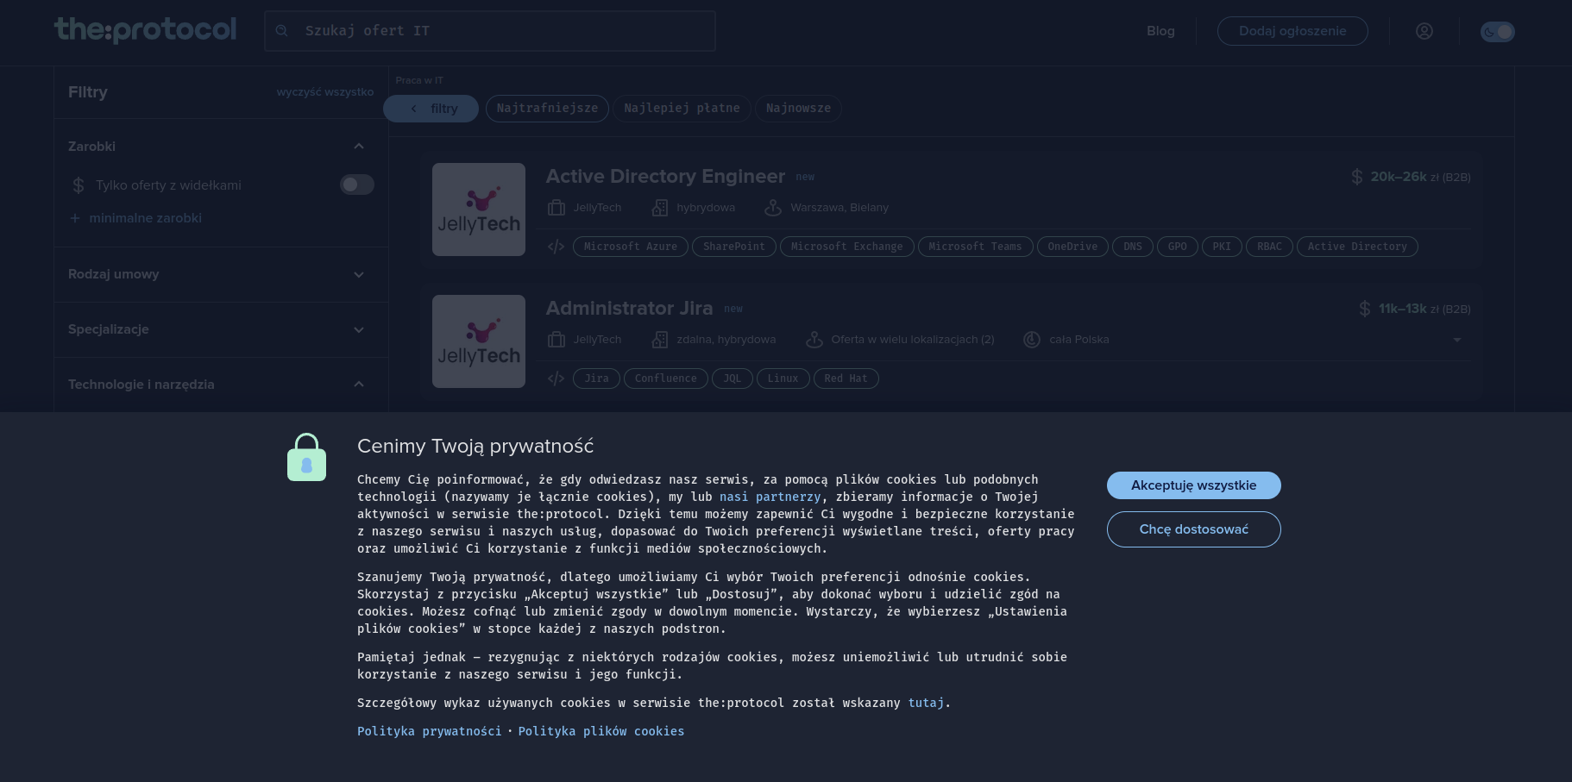Click the clock icon next to cała Polska
The height and width of the screenshot is (782, 1572).
pyautogui.click(x=1032, y=339)
